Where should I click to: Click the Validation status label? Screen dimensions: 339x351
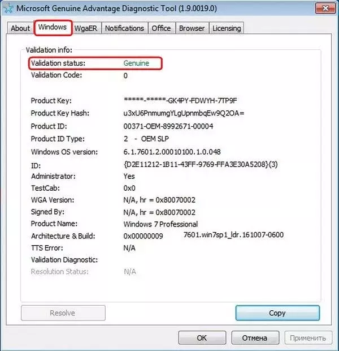(x=58, y=63)
